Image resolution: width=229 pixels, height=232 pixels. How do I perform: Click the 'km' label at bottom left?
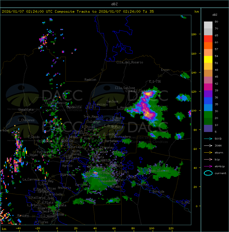[4, 229]
